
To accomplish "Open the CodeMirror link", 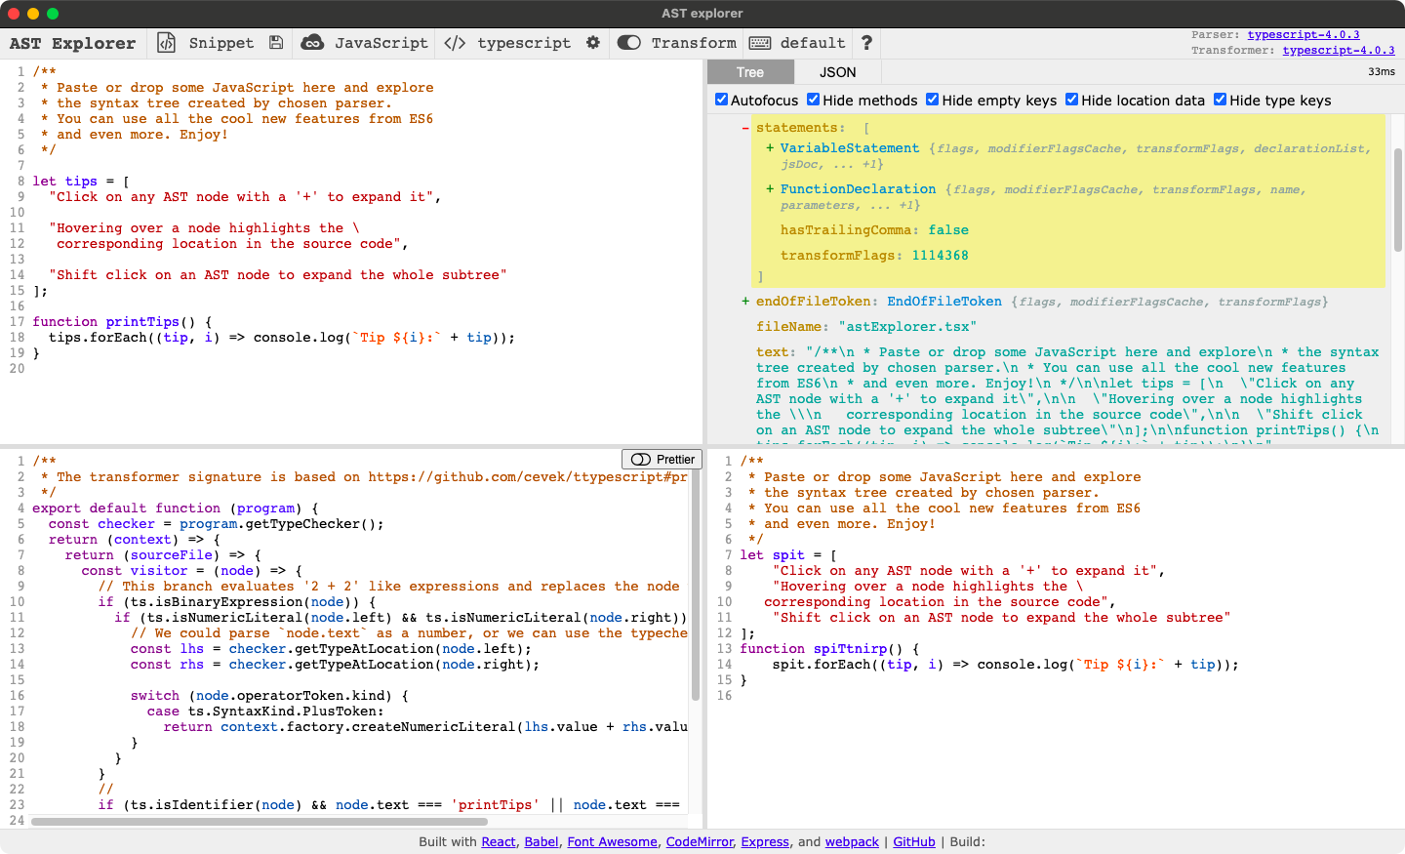I will (x=700, y=841).
